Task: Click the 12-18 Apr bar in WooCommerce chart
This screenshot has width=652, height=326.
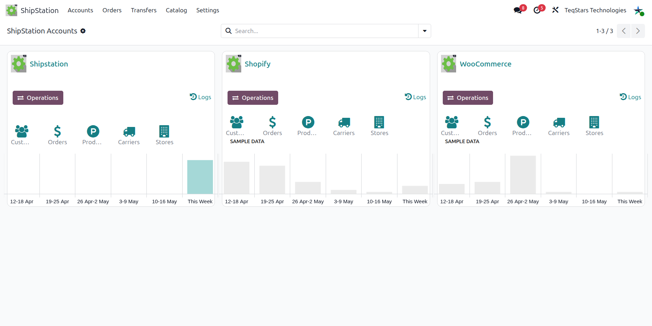Action: pos(452,189)
